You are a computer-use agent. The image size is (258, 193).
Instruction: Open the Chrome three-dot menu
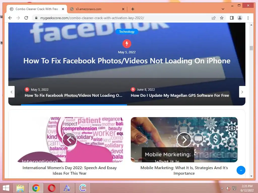[x=248, y=18]
